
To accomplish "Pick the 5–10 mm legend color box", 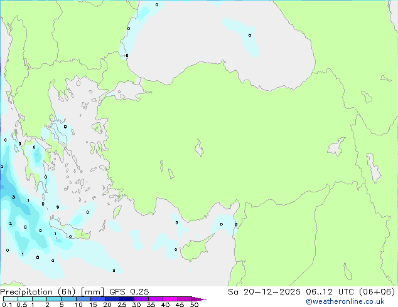I will tap(68, 299).
